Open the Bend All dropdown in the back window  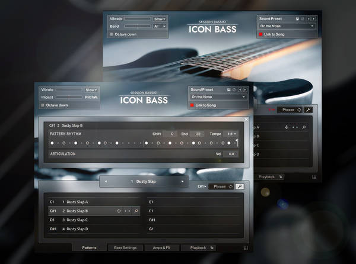(x=160, y=27)
